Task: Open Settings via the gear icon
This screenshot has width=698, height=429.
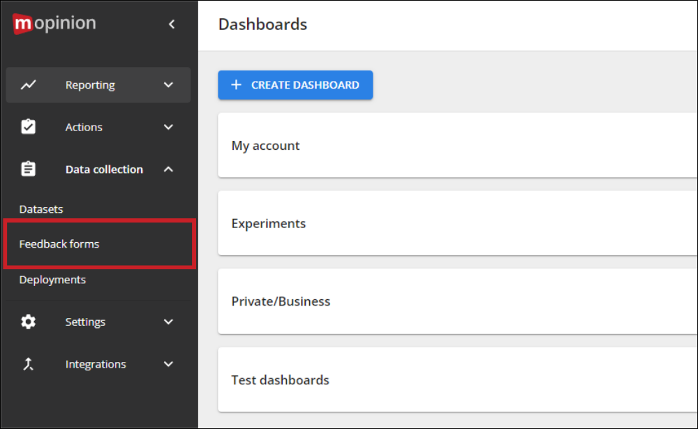Action: tap(28, 322)
